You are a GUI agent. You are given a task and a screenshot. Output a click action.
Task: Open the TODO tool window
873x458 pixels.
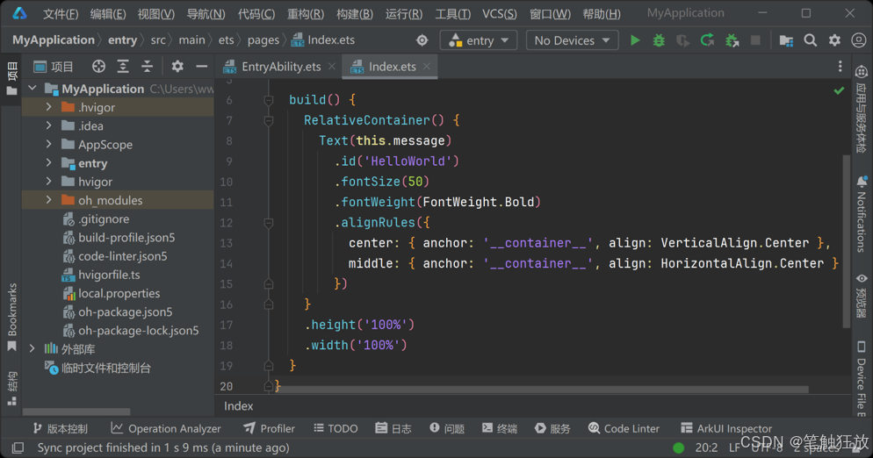[335, 428]
